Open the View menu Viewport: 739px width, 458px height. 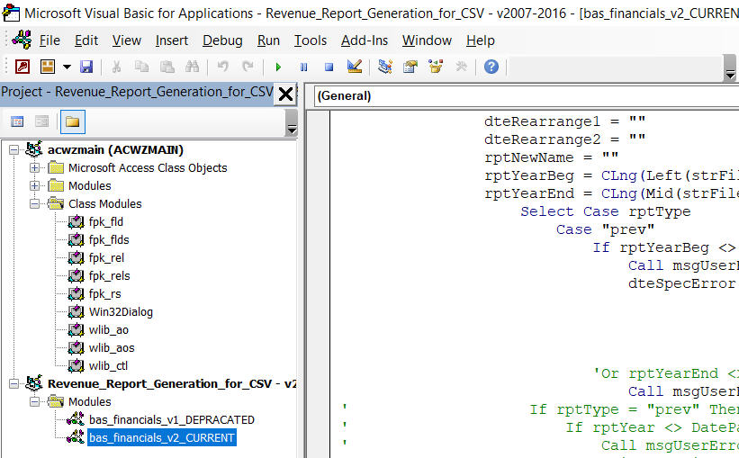pos(126,40)
